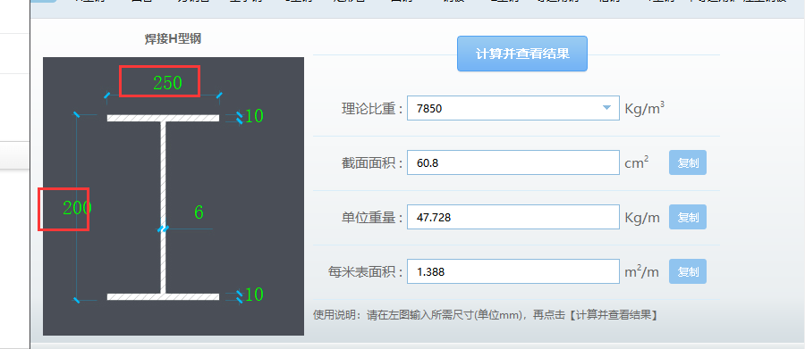The image size is (805, 349).
Task: Copy the 每米表面积 value with 复制
Action: click(688, 271)
